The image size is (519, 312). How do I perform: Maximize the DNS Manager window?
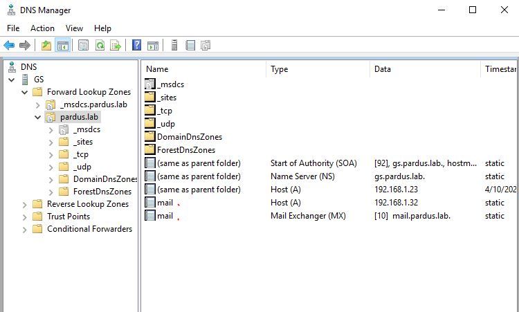[x=473, y=10]
